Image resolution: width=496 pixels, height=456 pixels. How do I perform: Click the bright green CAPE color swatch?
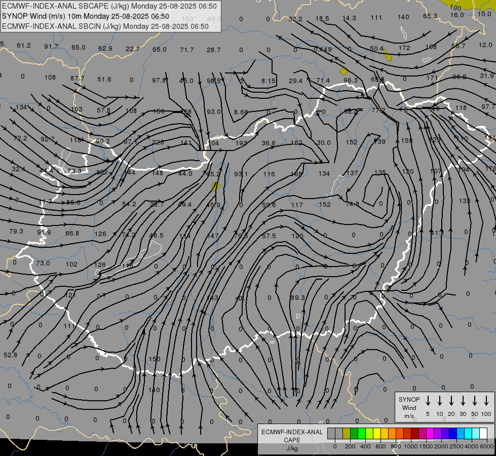point(362,434)
